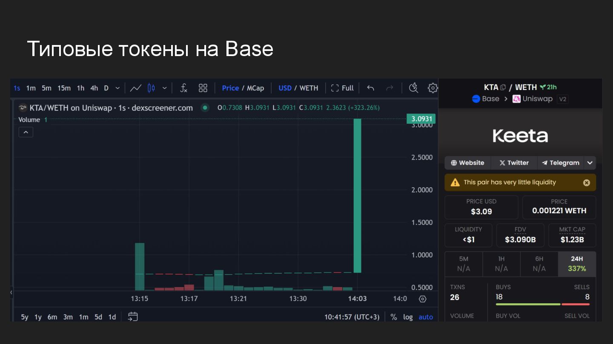Open the Keeta Telegram link

(x=560, y=163)
